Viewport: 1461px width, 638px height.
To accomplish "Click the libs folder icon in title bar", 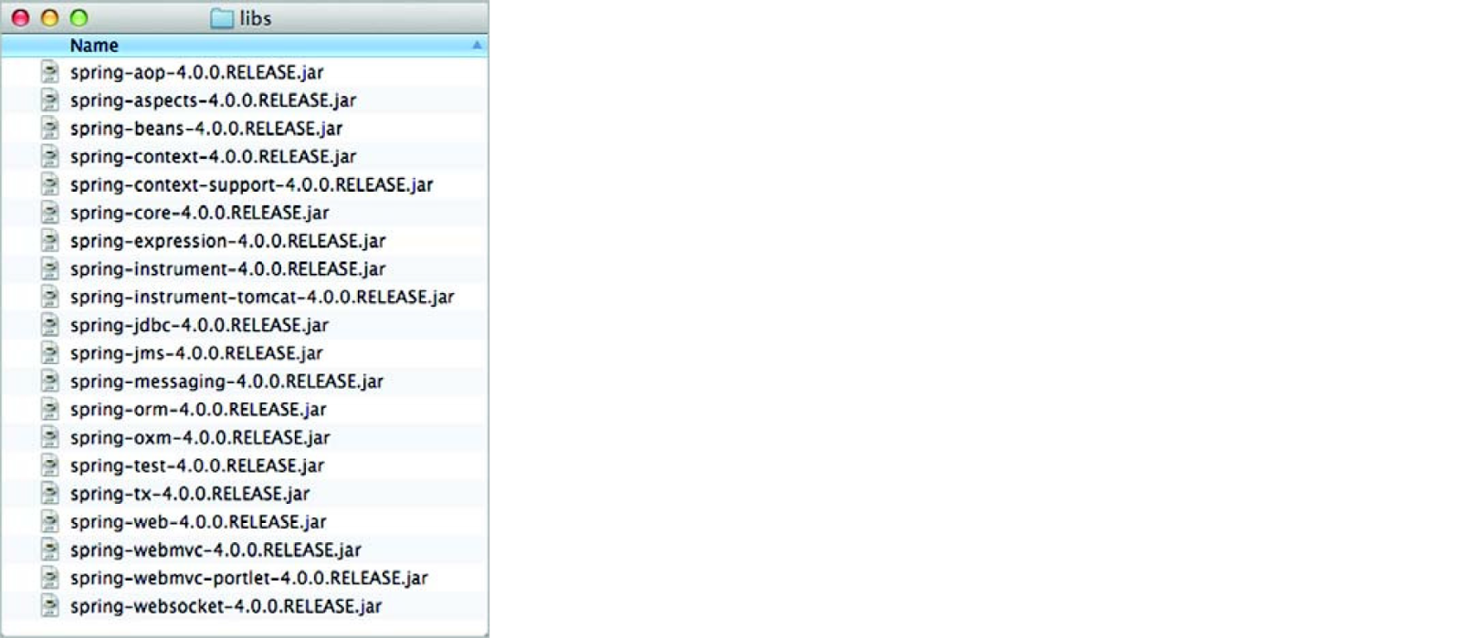I will coord(222,18).
